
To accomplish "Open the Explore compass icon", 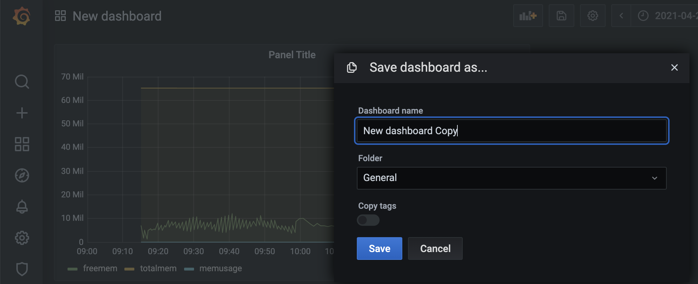I will tap(22, 175).
